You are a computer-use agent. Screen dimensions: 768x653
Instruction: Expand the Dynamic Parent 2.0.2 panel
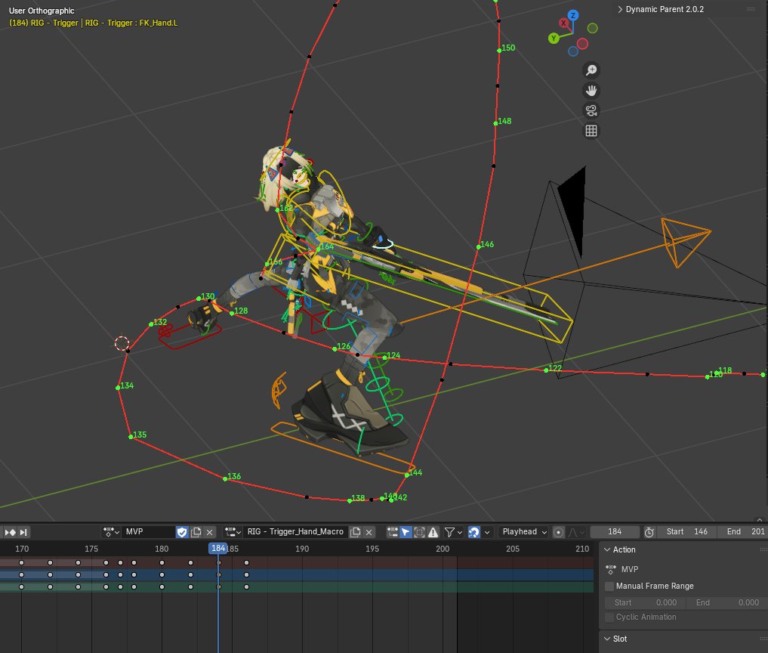coord(620,9)
